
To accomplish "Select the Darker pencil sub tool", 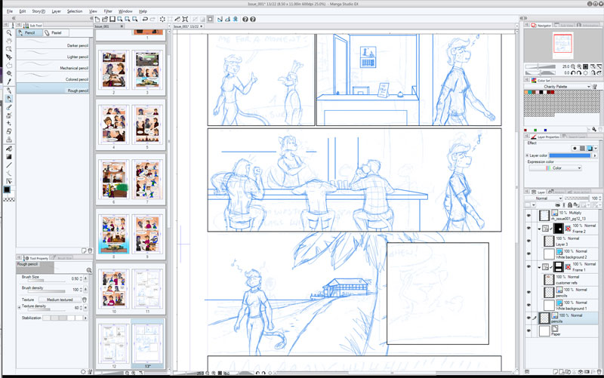I will 53,44.
